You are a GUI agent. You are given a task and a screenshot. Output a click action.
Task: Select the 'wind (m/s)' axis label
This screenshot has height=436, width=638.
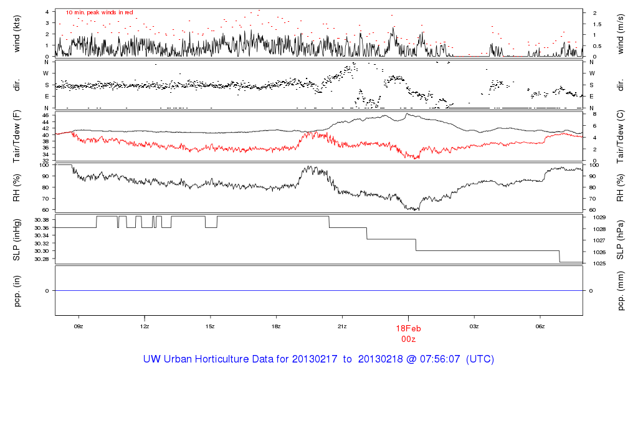coord(620,34)
